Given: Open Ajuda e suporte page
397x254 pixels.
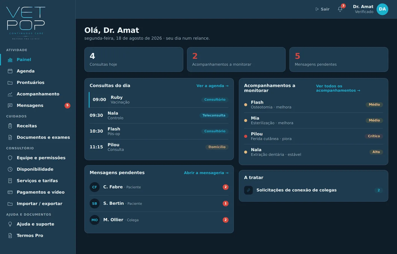Looking at the screenshot, I should point(38,224).
